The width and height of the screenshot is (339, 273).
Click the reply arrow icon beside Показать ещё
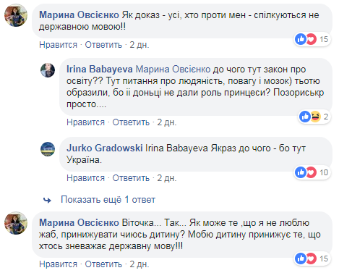click(x=47, y=200)
